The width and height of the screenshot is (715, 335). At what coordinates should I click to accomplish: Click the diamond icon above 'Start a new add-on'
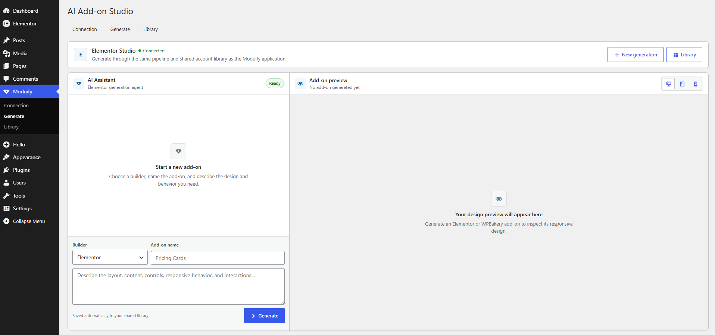tap(178, 151)
